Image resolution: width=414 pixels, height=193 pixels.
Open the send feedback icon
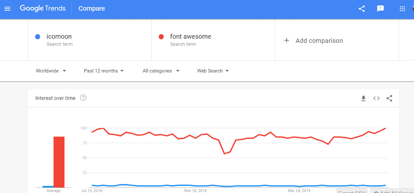tap(380, 9)
